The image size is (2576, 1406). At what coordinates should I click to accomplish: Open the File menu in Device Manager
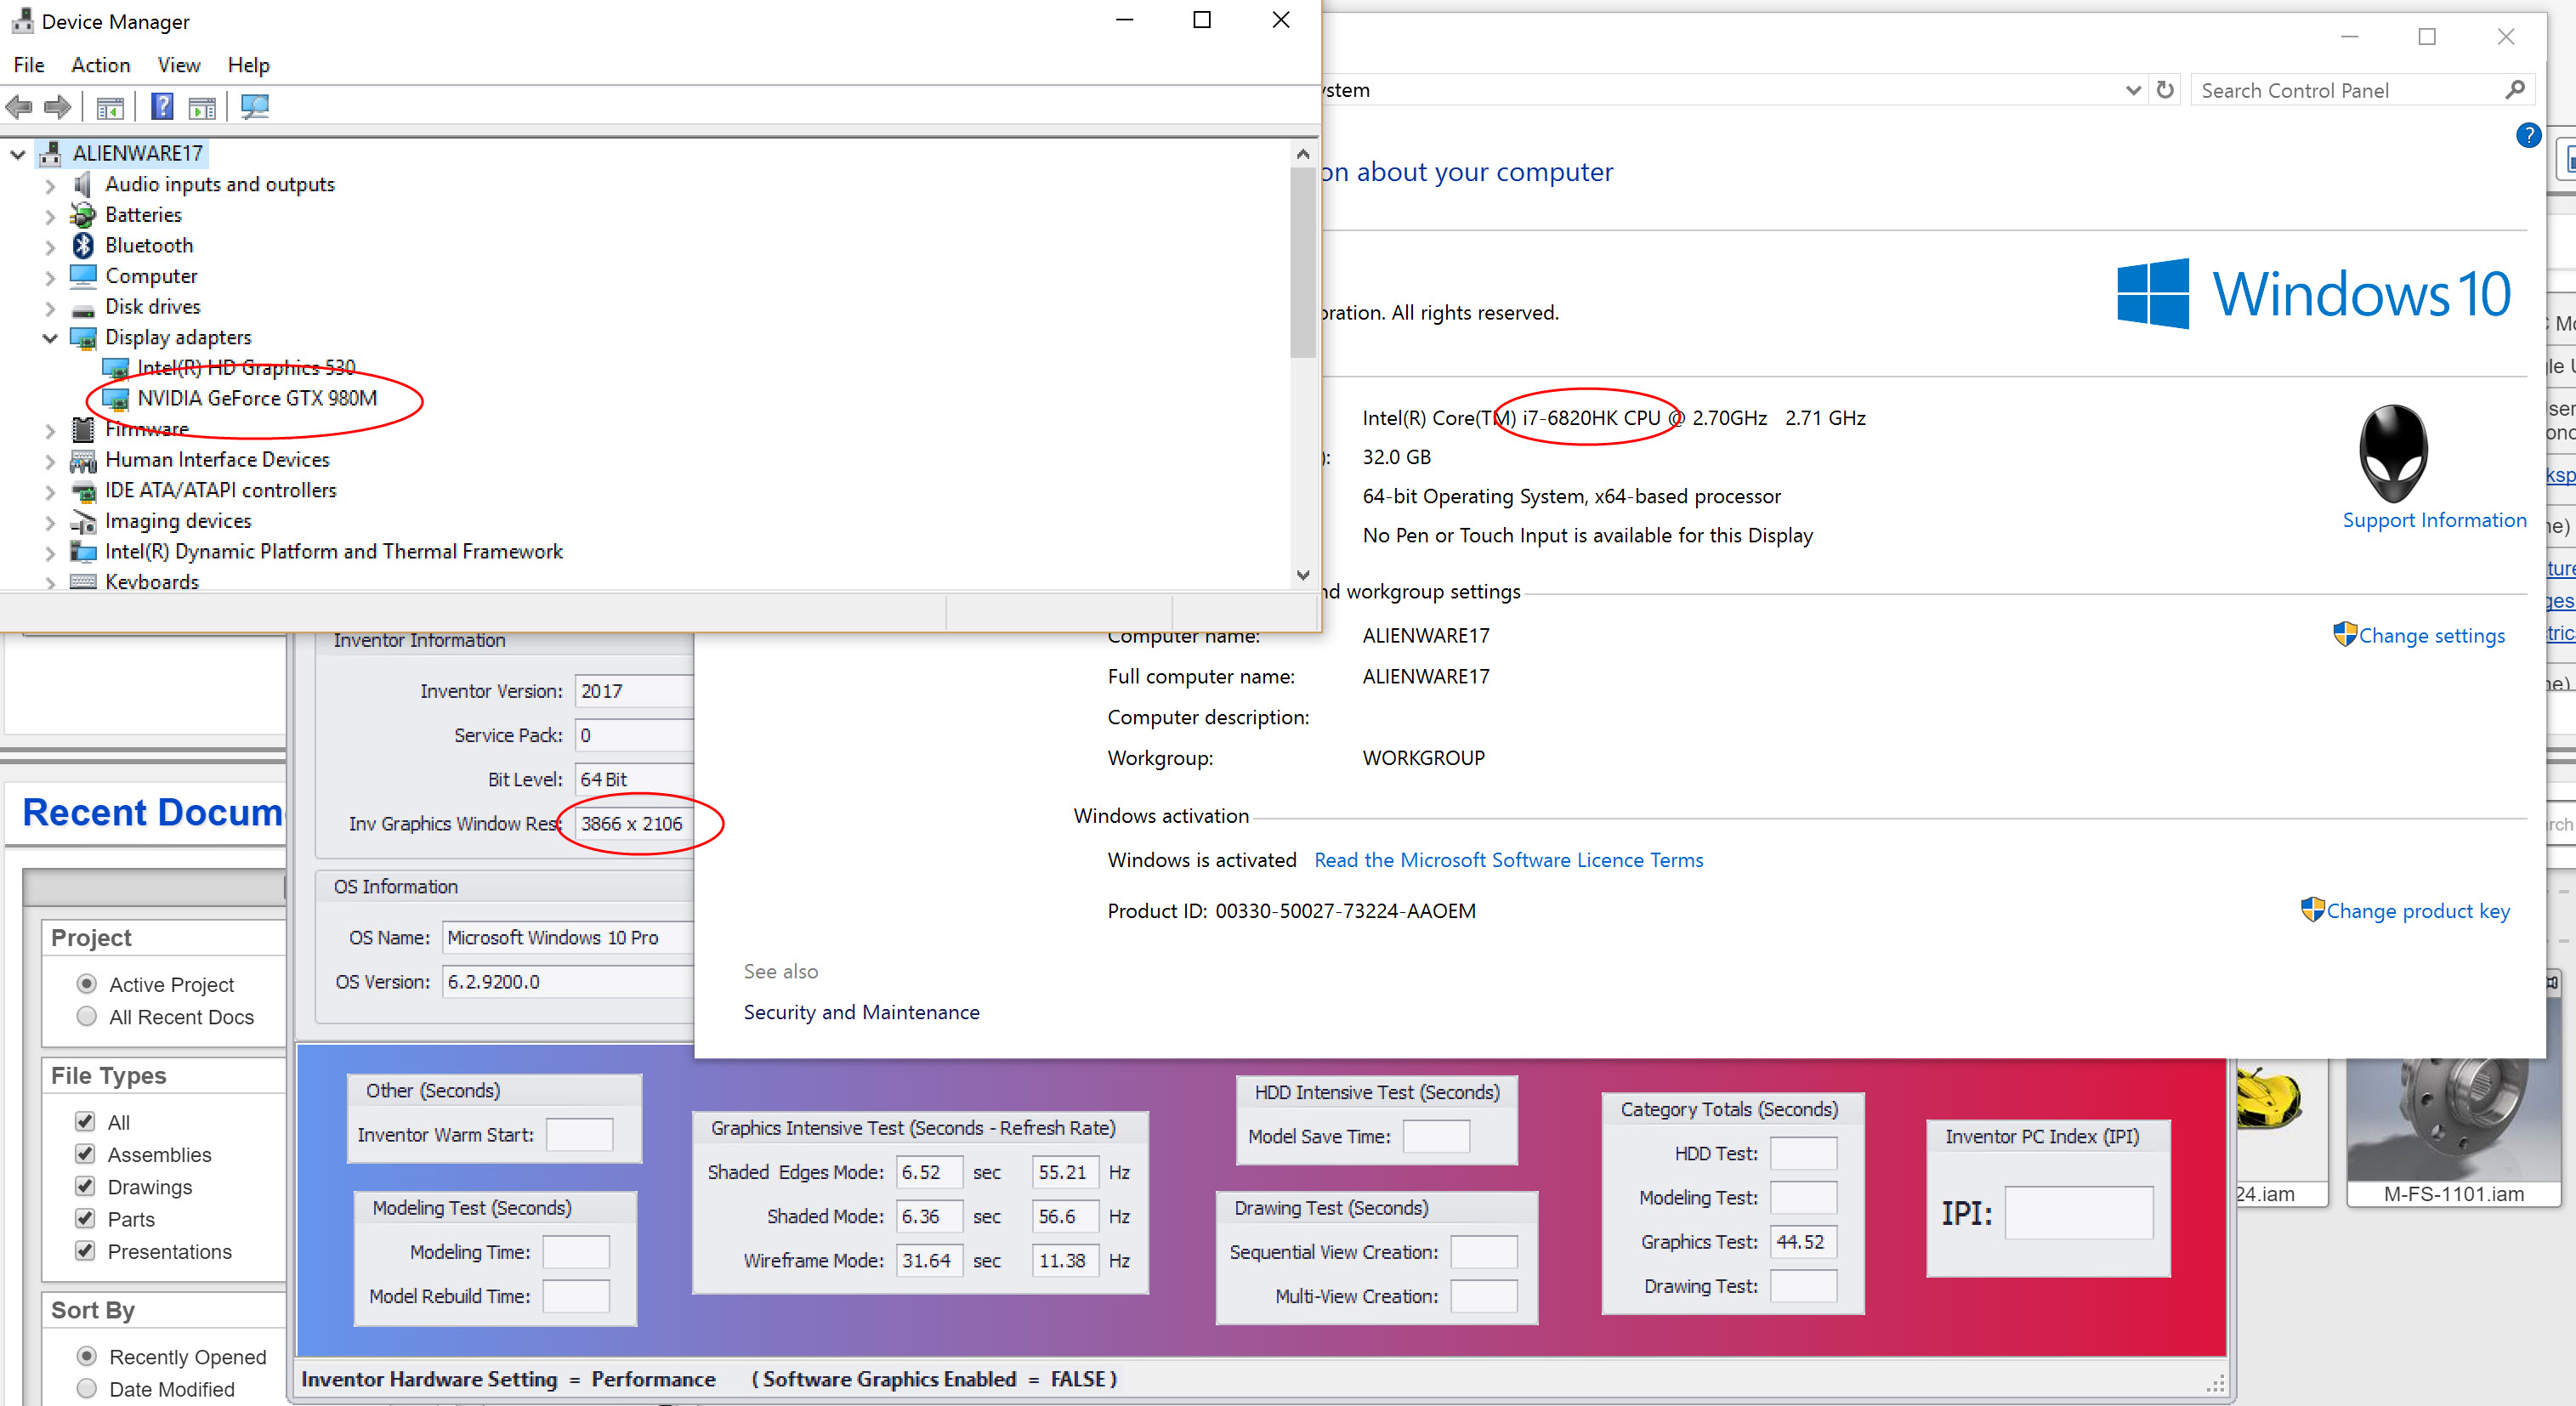[29, 65]
